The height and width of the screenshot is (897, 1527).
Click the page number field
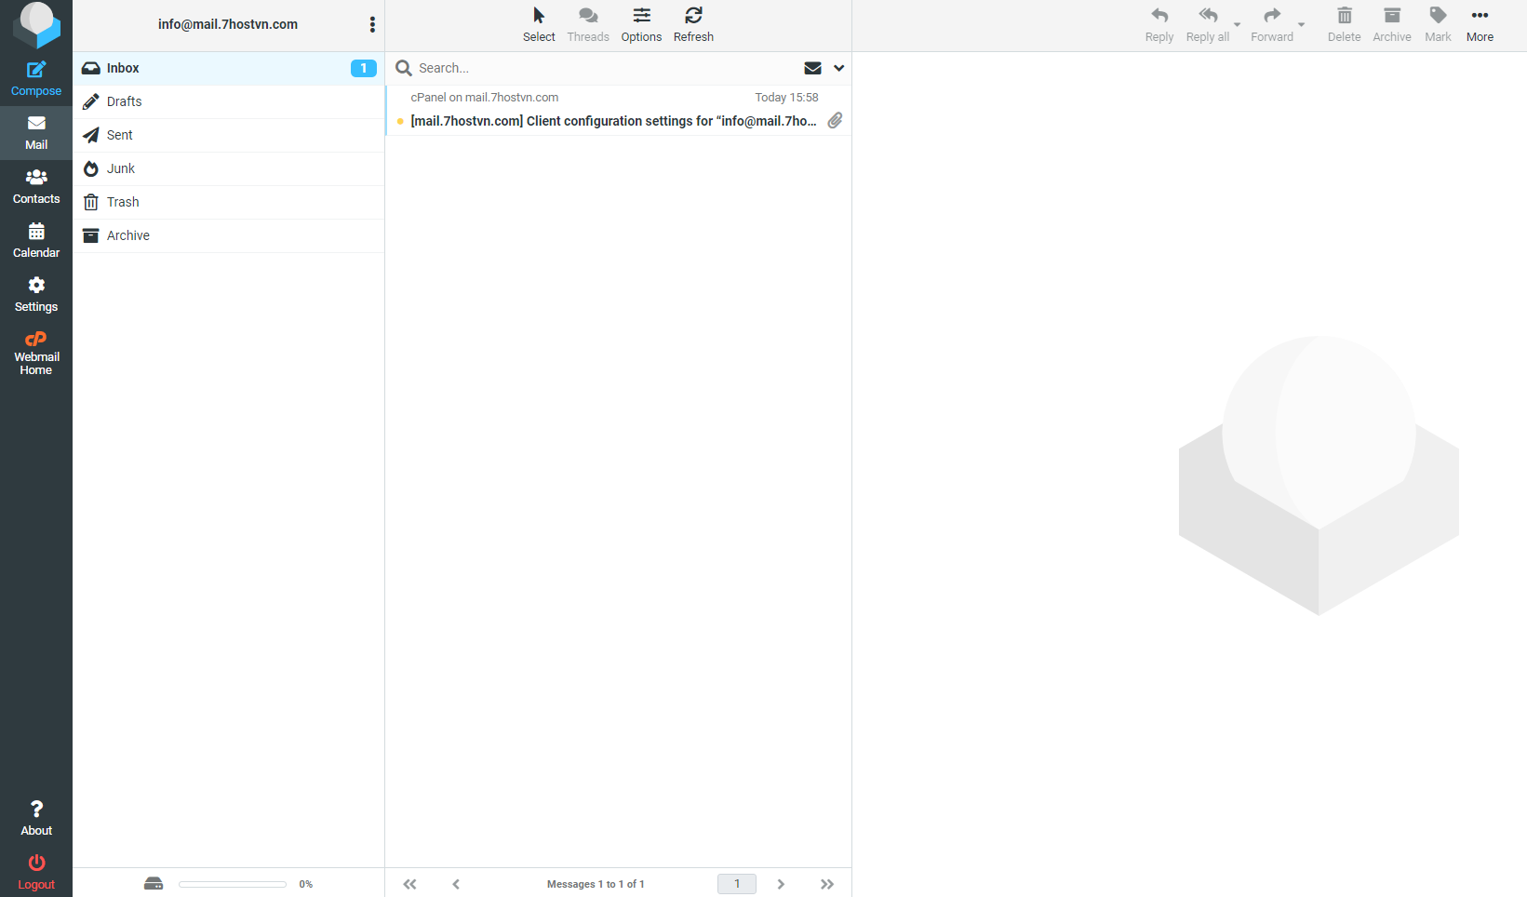tap(737, 884)
